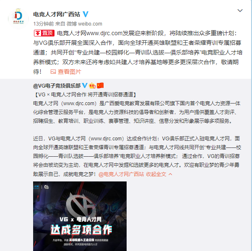The image size is (252, 251).
Task: Click the up chevron after 收起全文
Action: (170, 174)
